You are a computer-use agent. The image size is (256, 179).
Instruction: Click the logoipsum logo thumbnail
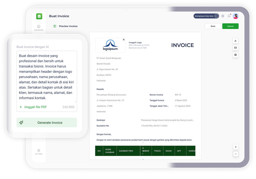pos(110,45)
